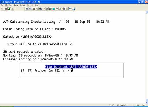Click the highlighted 'File to print <RPT:AP2908.LST>' header
This screenshot has width=148, height=107.
[x=71, y=67]
